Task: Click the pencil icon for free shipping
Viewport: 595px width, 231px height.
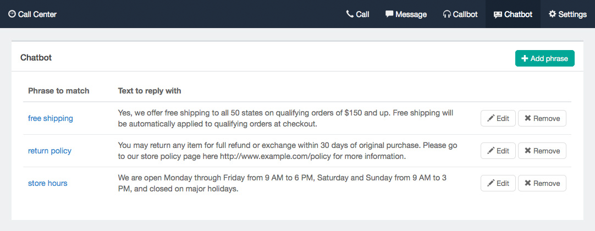Action: [x=491, y=118]
